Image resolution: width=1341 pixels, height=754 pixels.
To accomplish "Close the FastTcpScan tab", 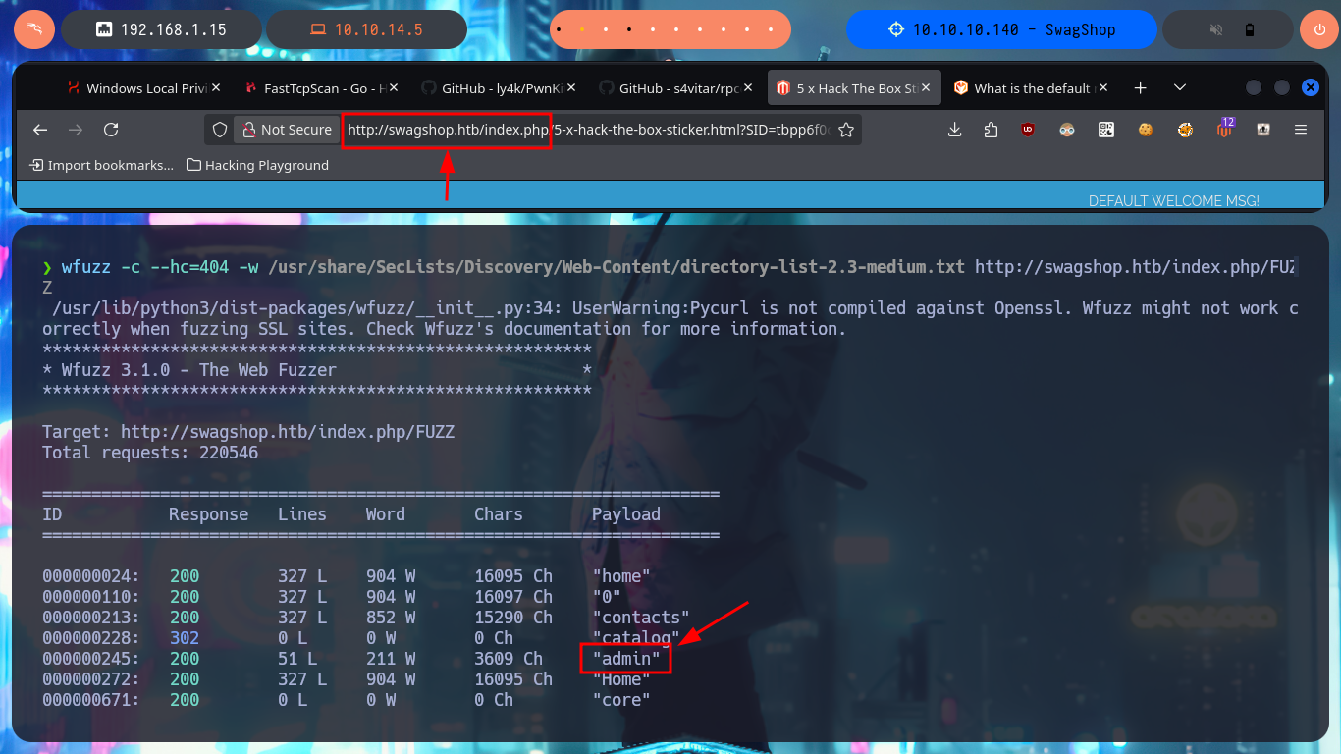I will [394, 88].
